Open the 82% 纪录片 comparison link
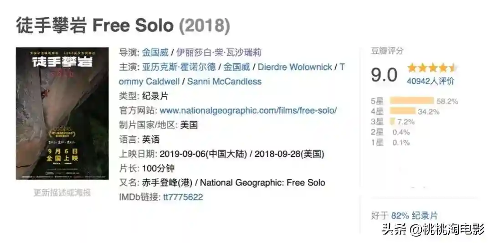Image resolution: width=492 pixels, height=243 pixels. click(x=414, y=216)
